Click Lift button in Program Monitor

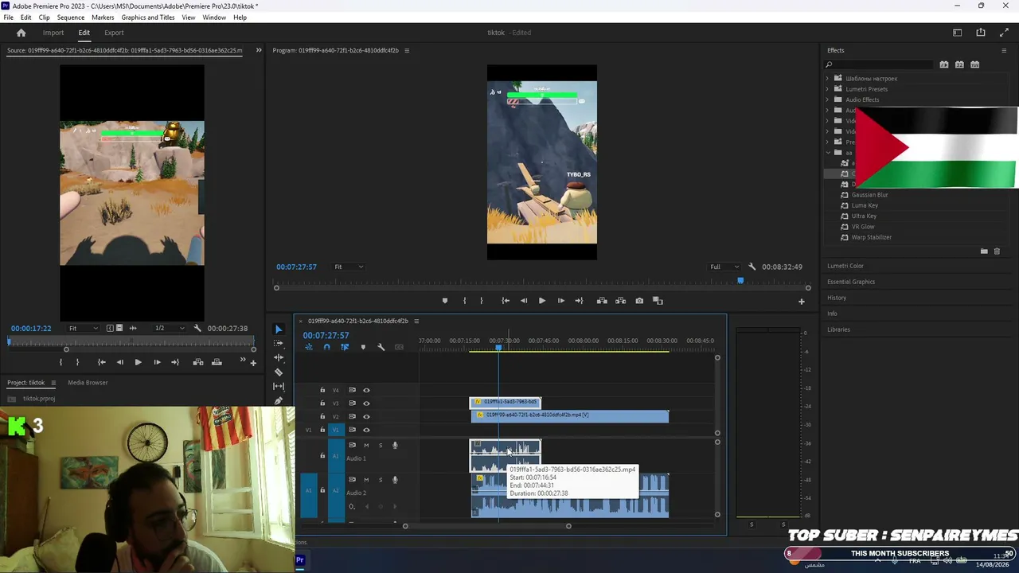(602, 301)
